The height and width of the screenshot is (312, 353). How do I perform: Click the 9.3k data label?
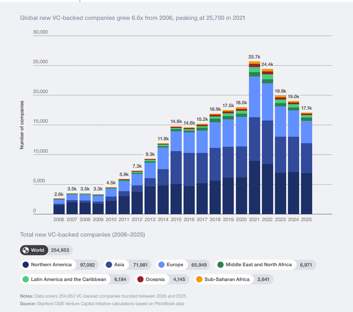click(x=150, y=154)
